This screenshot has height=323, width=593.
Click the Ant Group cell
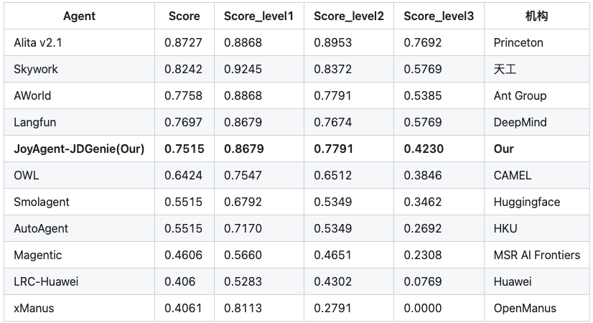coord(536,95)
